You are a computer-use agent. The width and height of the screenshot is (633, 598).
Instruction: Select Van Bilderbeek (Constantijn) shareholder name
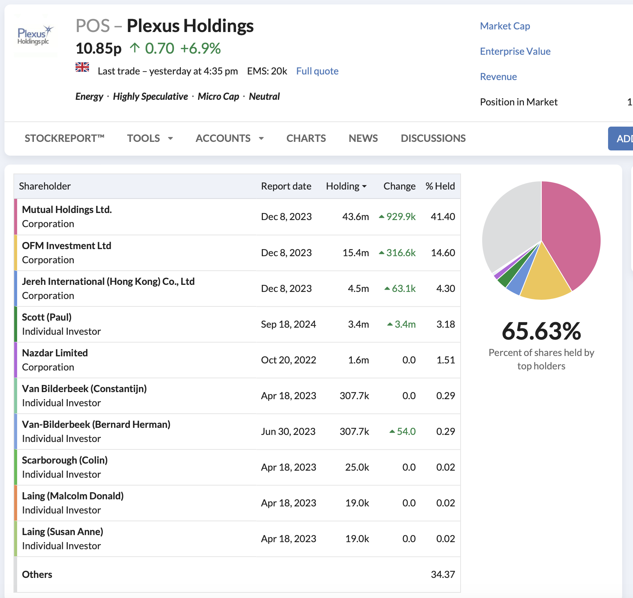(x=85, y=389)
